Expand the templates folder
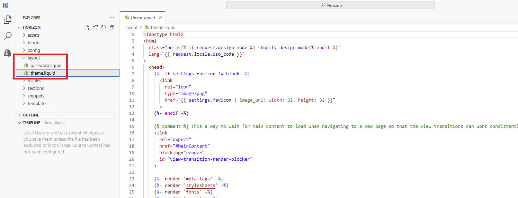Image resolution: width=518 pixels, height=198 pixels. [24, 103]
